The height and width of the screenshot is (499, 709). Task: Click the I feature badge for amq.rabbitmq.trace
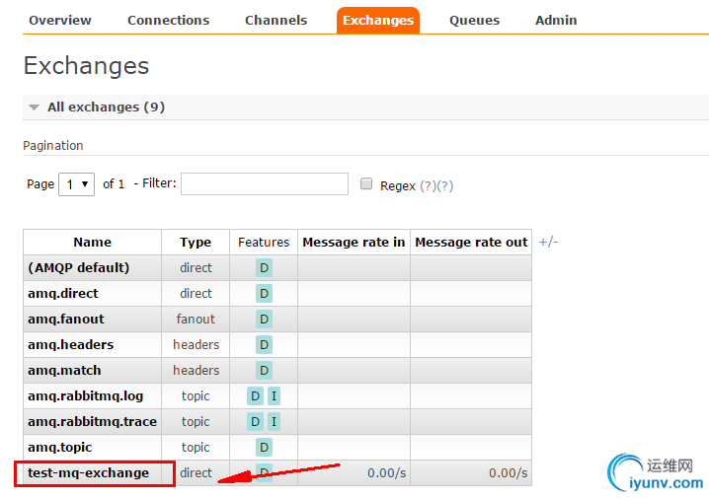pos(274,421)
